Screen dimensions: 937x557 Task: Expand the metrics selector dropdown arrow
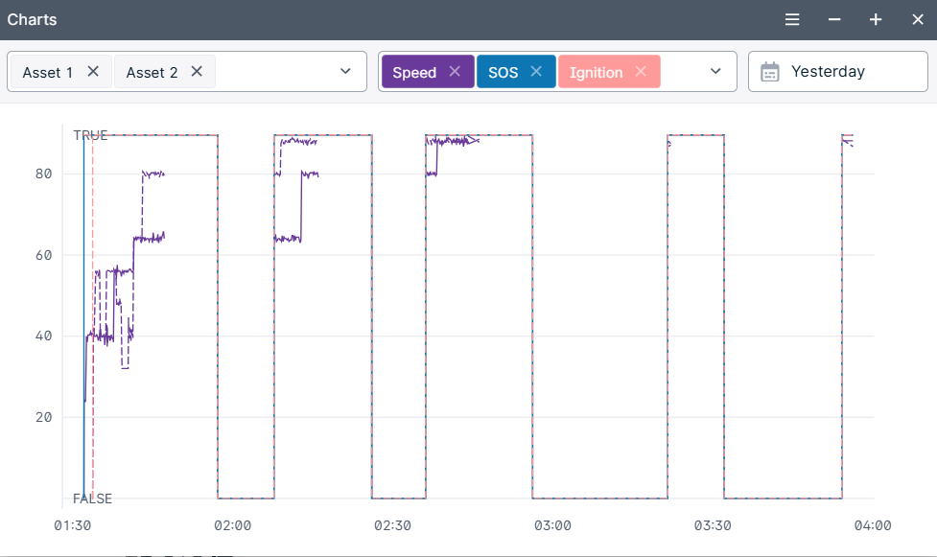click(715, 72)
